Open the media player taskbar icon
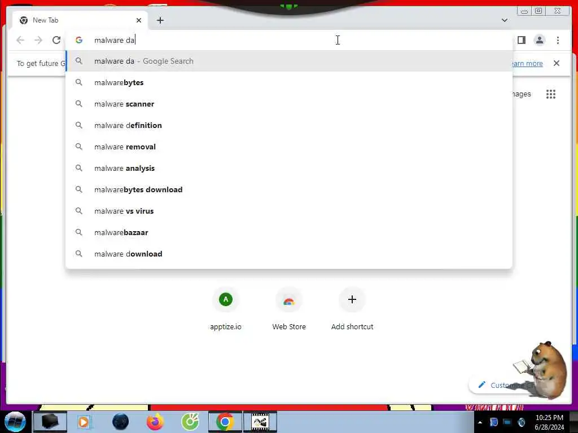 pos(84,422)
